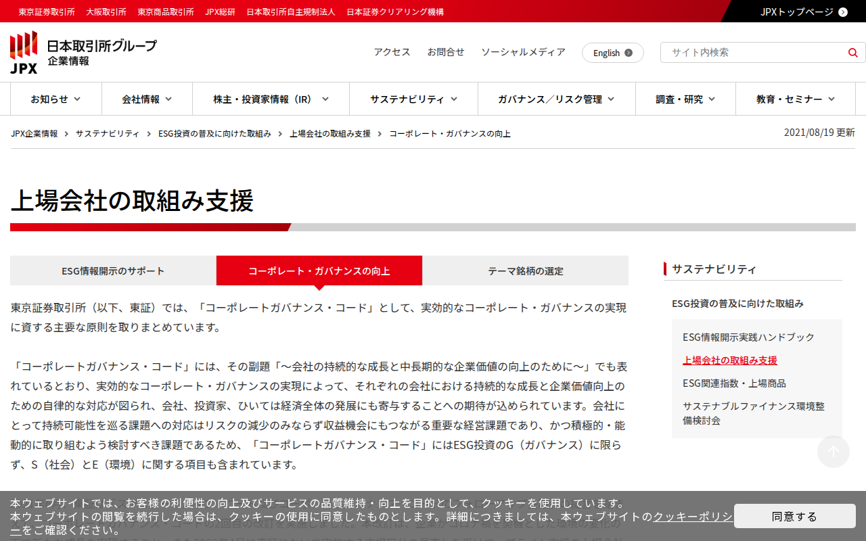This screenshot has height=541, width=866.
Task: Expand the 教育・セミナー menu chevron
Action: tap(831, 99)
